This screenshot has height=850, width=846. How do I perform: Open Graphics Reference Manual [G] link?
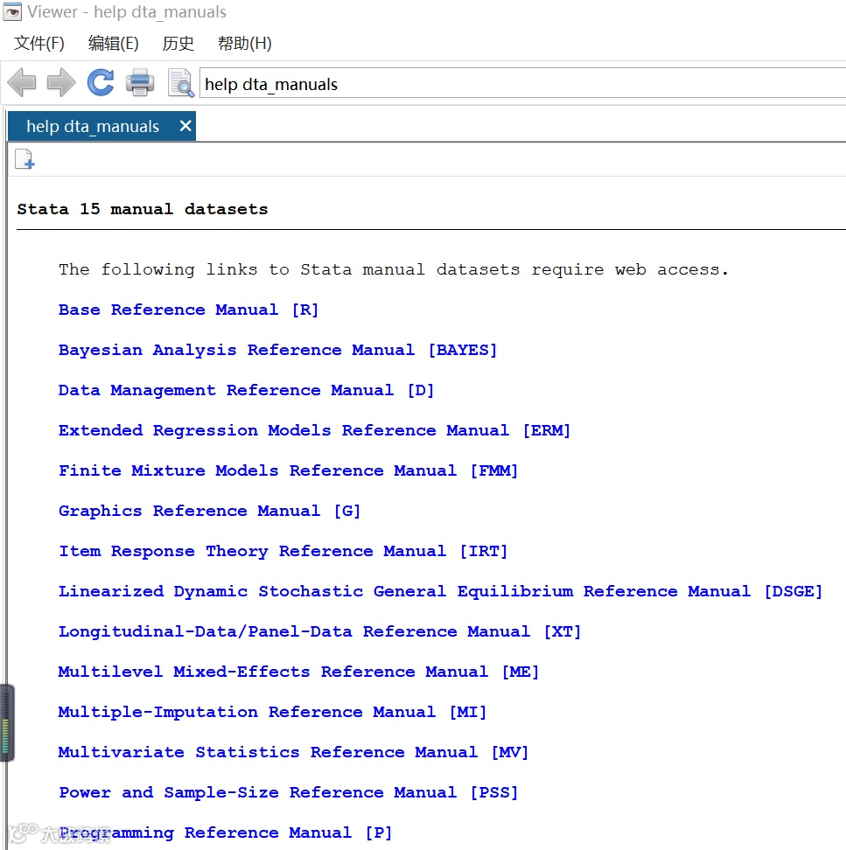(209, 511)
